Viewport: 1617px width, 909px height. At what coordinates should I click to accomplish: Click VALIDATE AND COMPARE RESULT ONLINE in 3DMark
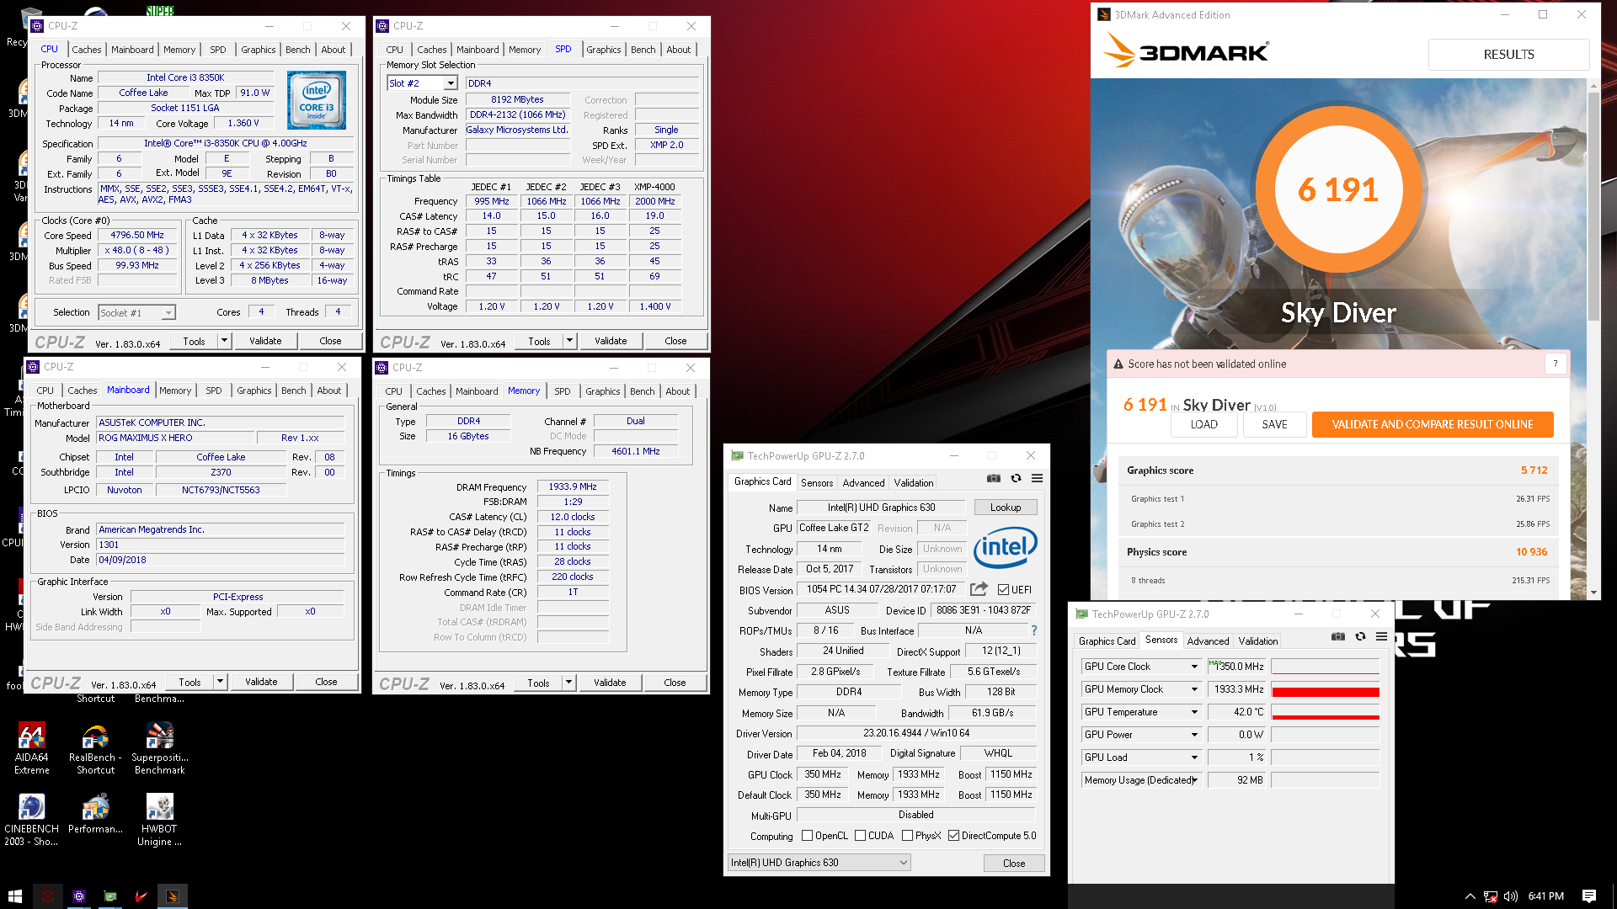(1433, 425)
